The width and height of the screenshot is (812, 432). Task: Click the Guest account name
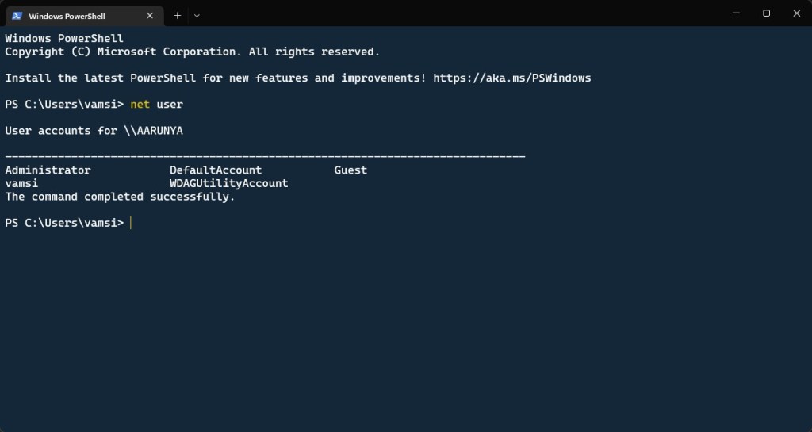pos(350,170)
